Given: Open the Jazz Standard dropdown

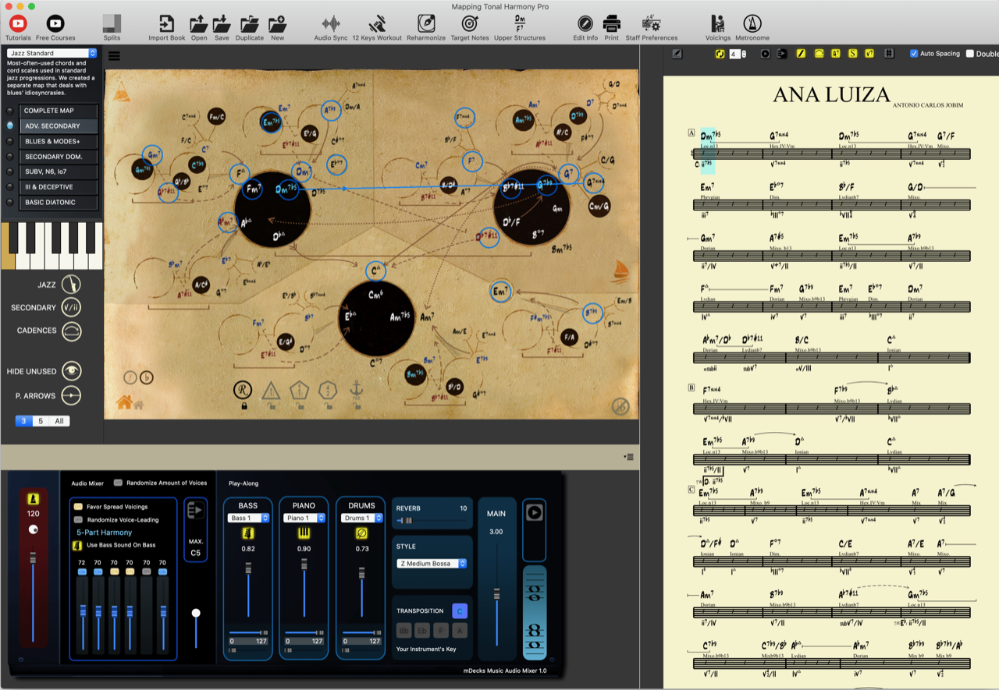Looking at the screenshot, I should 51,52.
